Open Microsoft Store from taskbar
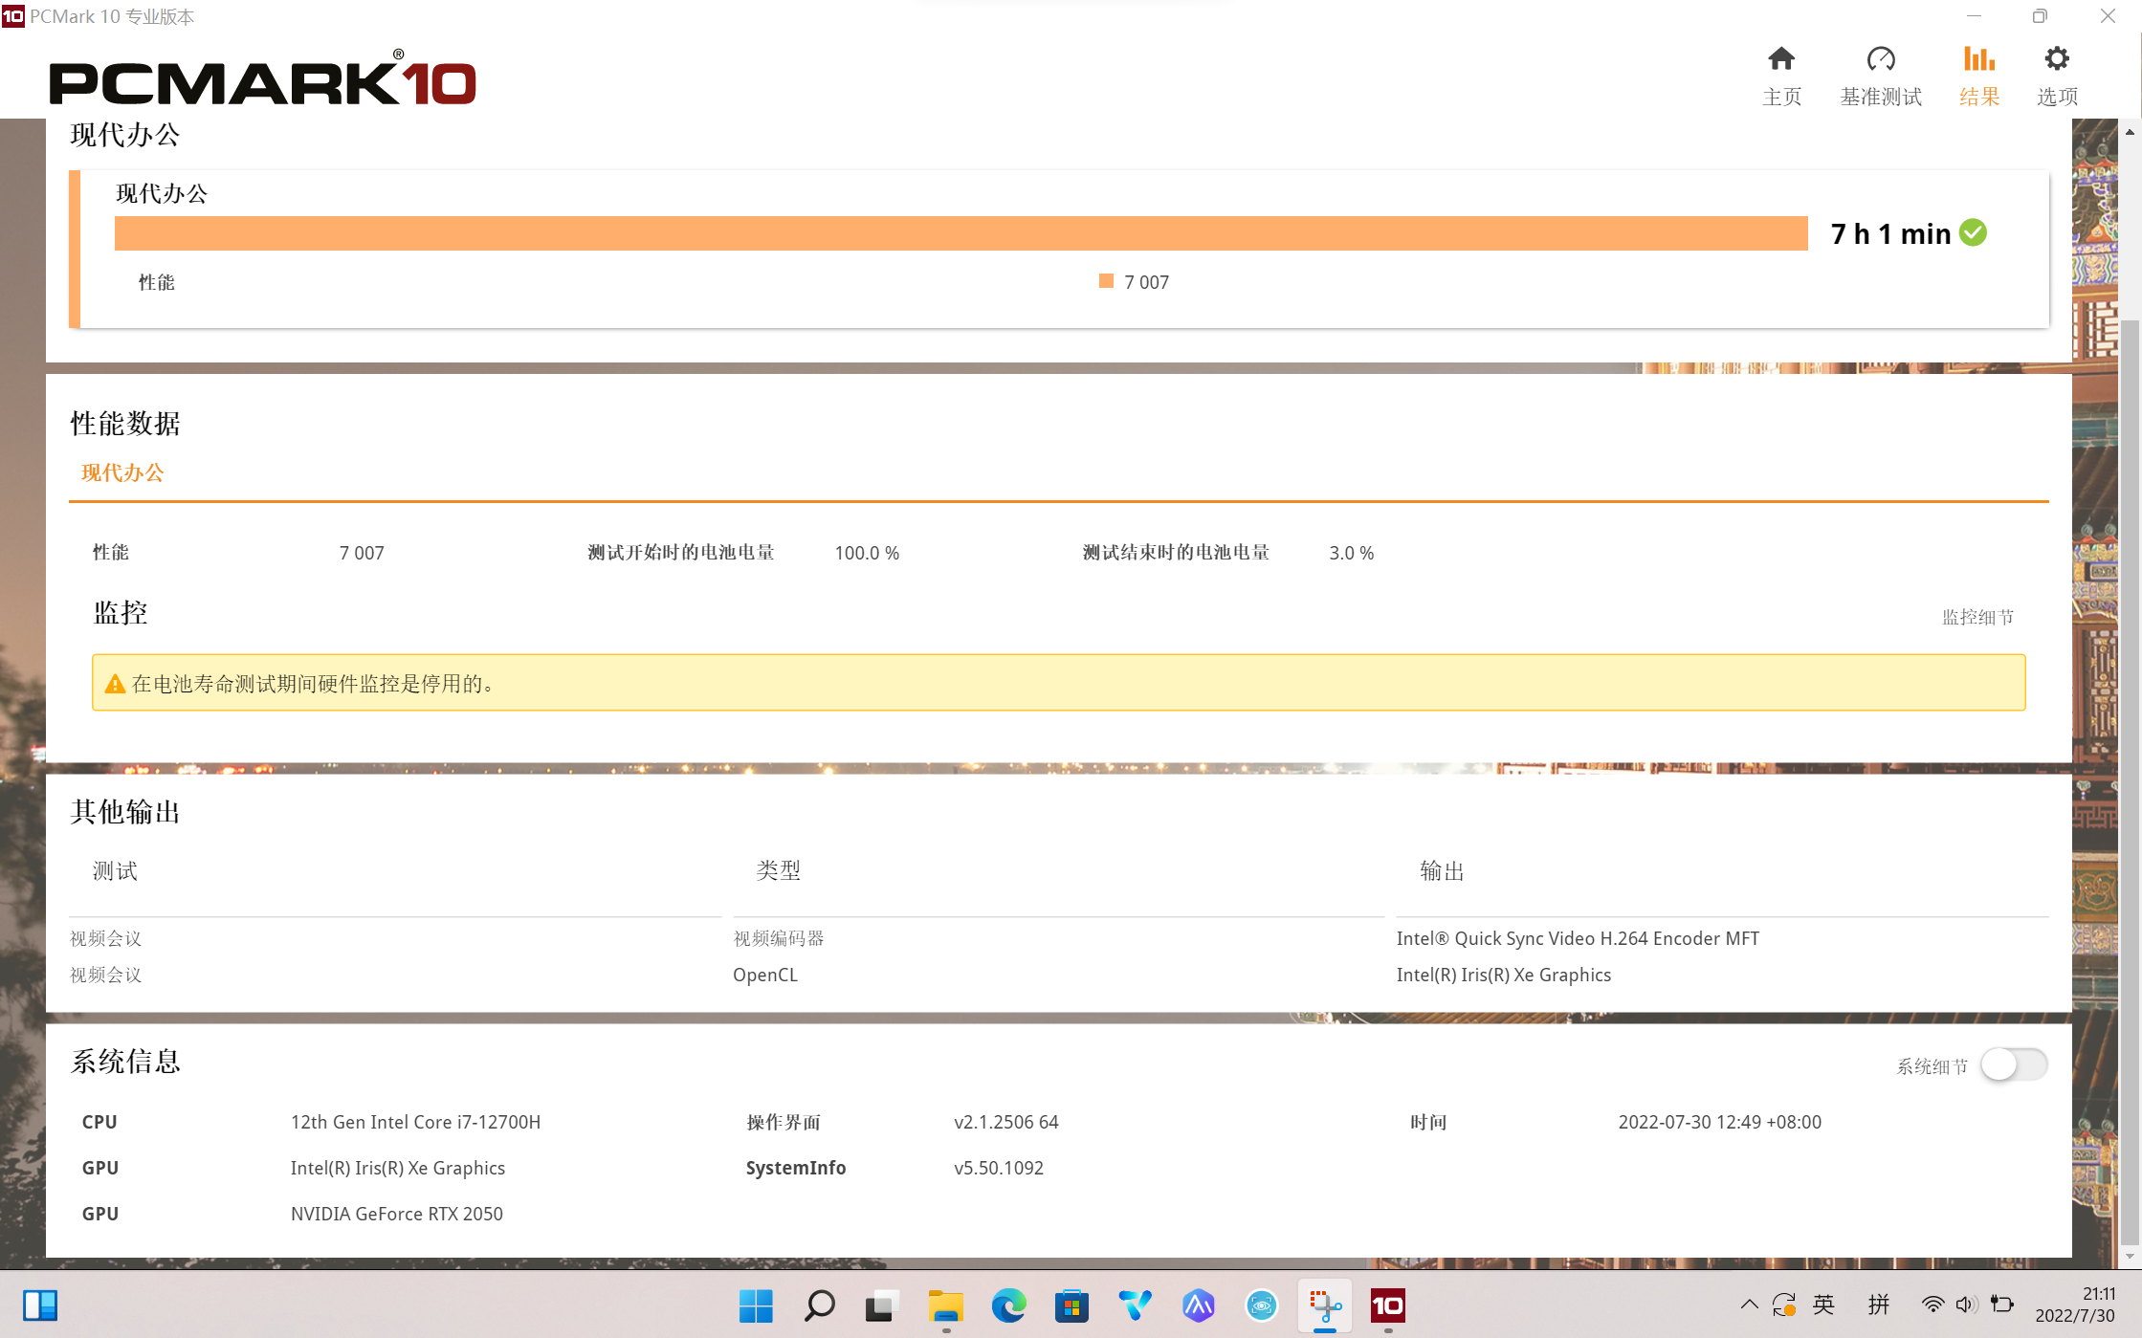 coord(1071,1305)
